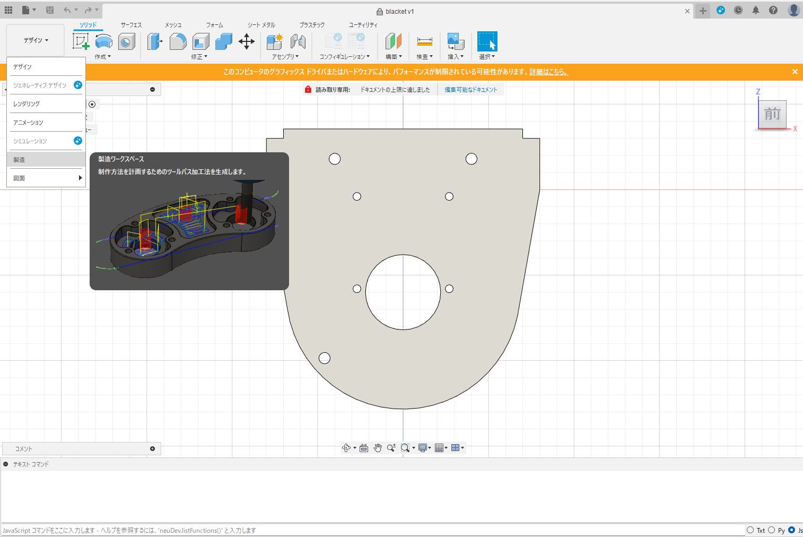
Task: Choose 製造 workspace from menu
Action: [46, 160]
